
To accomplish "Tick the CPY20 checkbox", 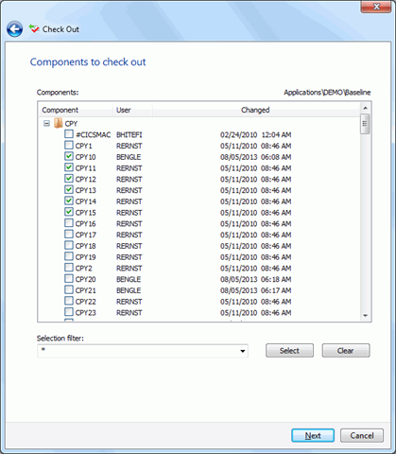I will (69, 279).
